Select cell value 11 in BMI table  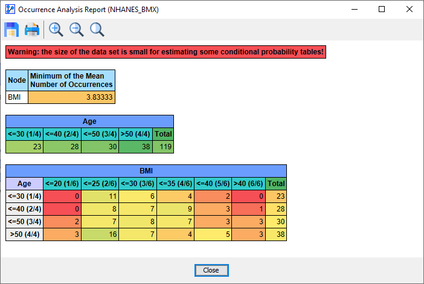(100, 196)
